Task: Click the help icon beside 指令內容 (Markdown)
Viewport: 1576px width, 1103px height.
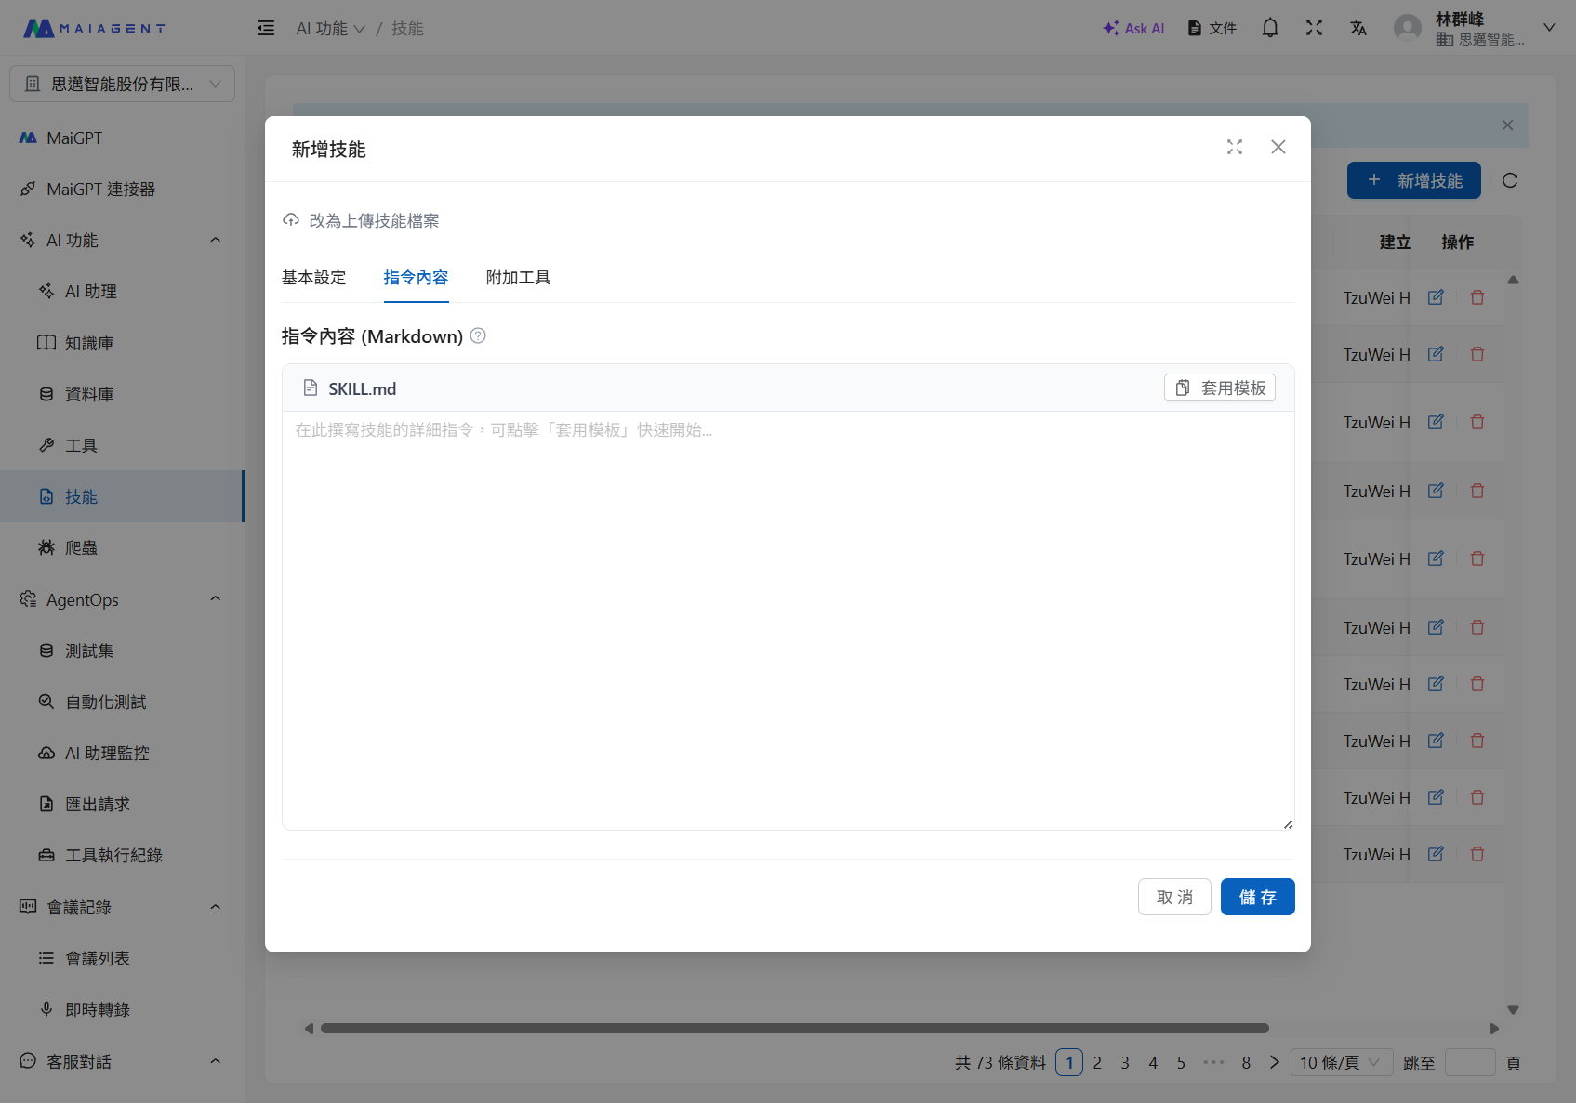Action: 478,336
